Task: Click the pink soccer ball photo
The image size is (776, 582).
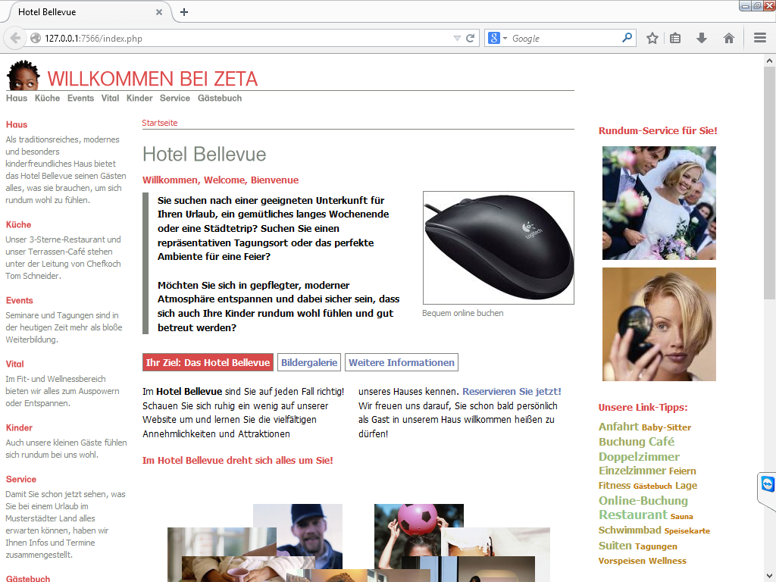Action: tap(418, 522)
